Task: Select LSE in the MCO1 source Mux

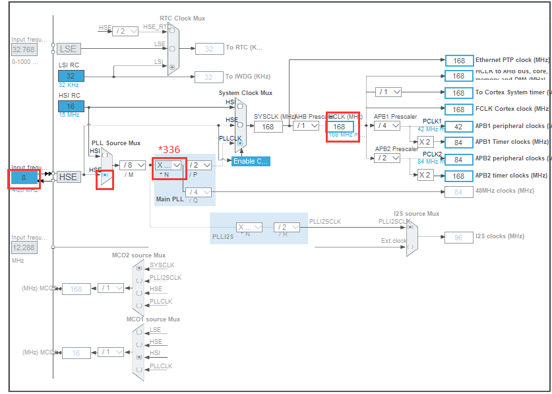Action: (139, 332)
